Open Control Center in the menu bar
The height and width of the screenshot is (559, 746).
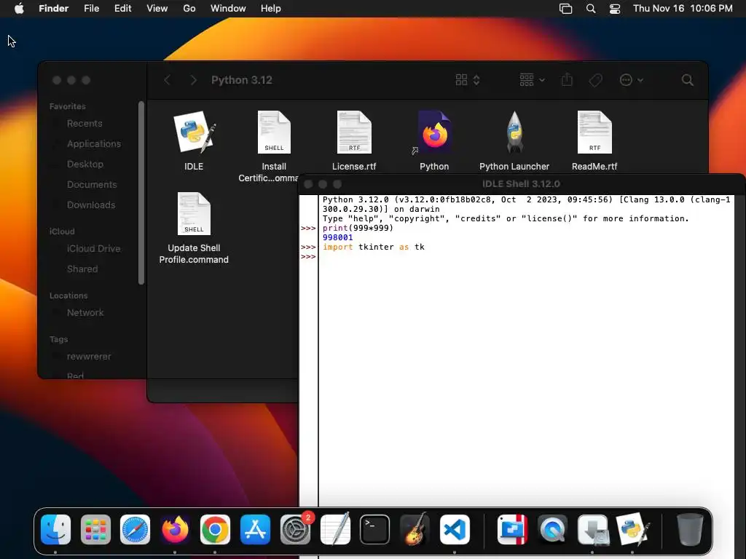click(615, 9)
